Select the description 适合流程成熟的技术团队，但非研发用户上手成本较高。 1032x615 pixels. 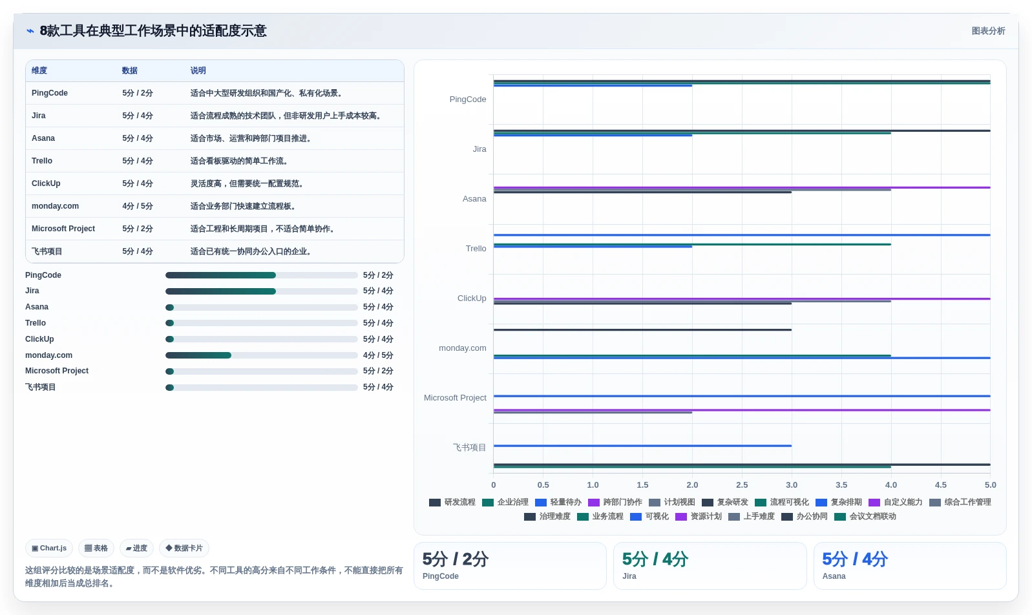click(287, 116)
